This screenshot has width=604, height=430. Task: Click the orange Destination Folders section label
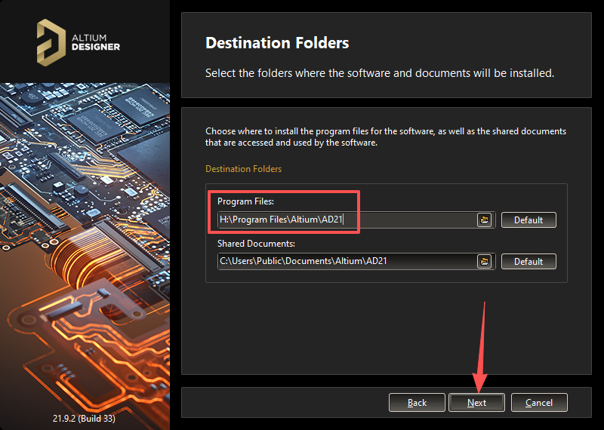point(243,169)
